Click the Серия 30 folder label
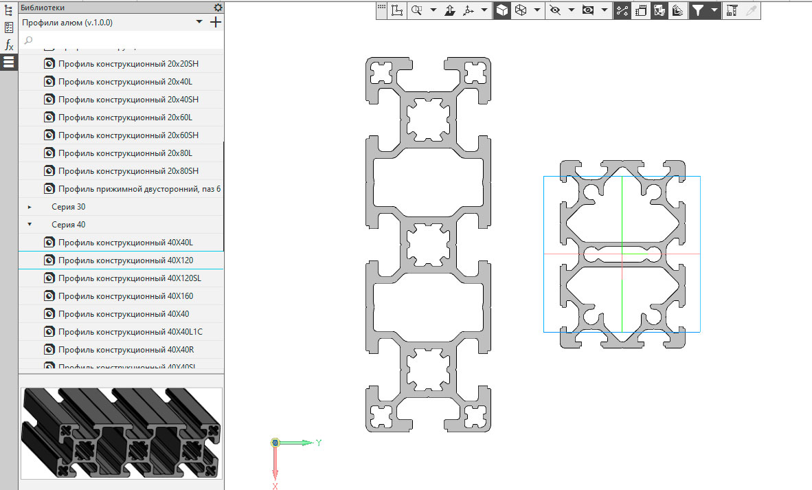 click(69, 207)
